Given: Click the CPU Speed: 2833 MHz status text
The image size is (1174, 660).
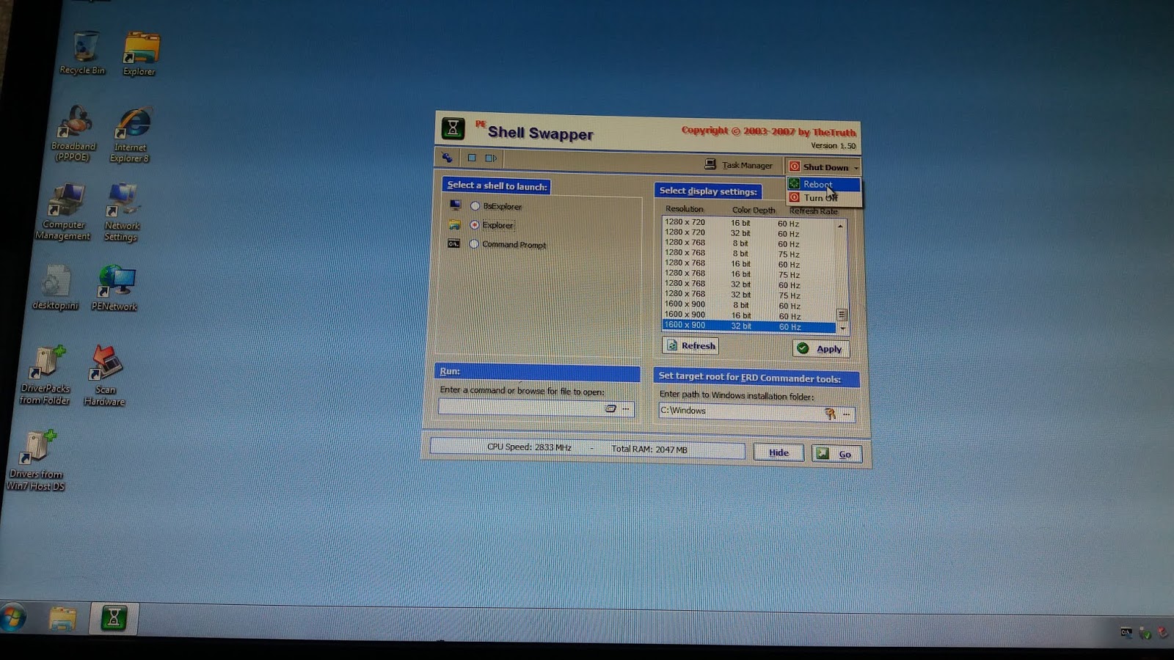Looking at the screenshot, I should click(x=529, y=447).
